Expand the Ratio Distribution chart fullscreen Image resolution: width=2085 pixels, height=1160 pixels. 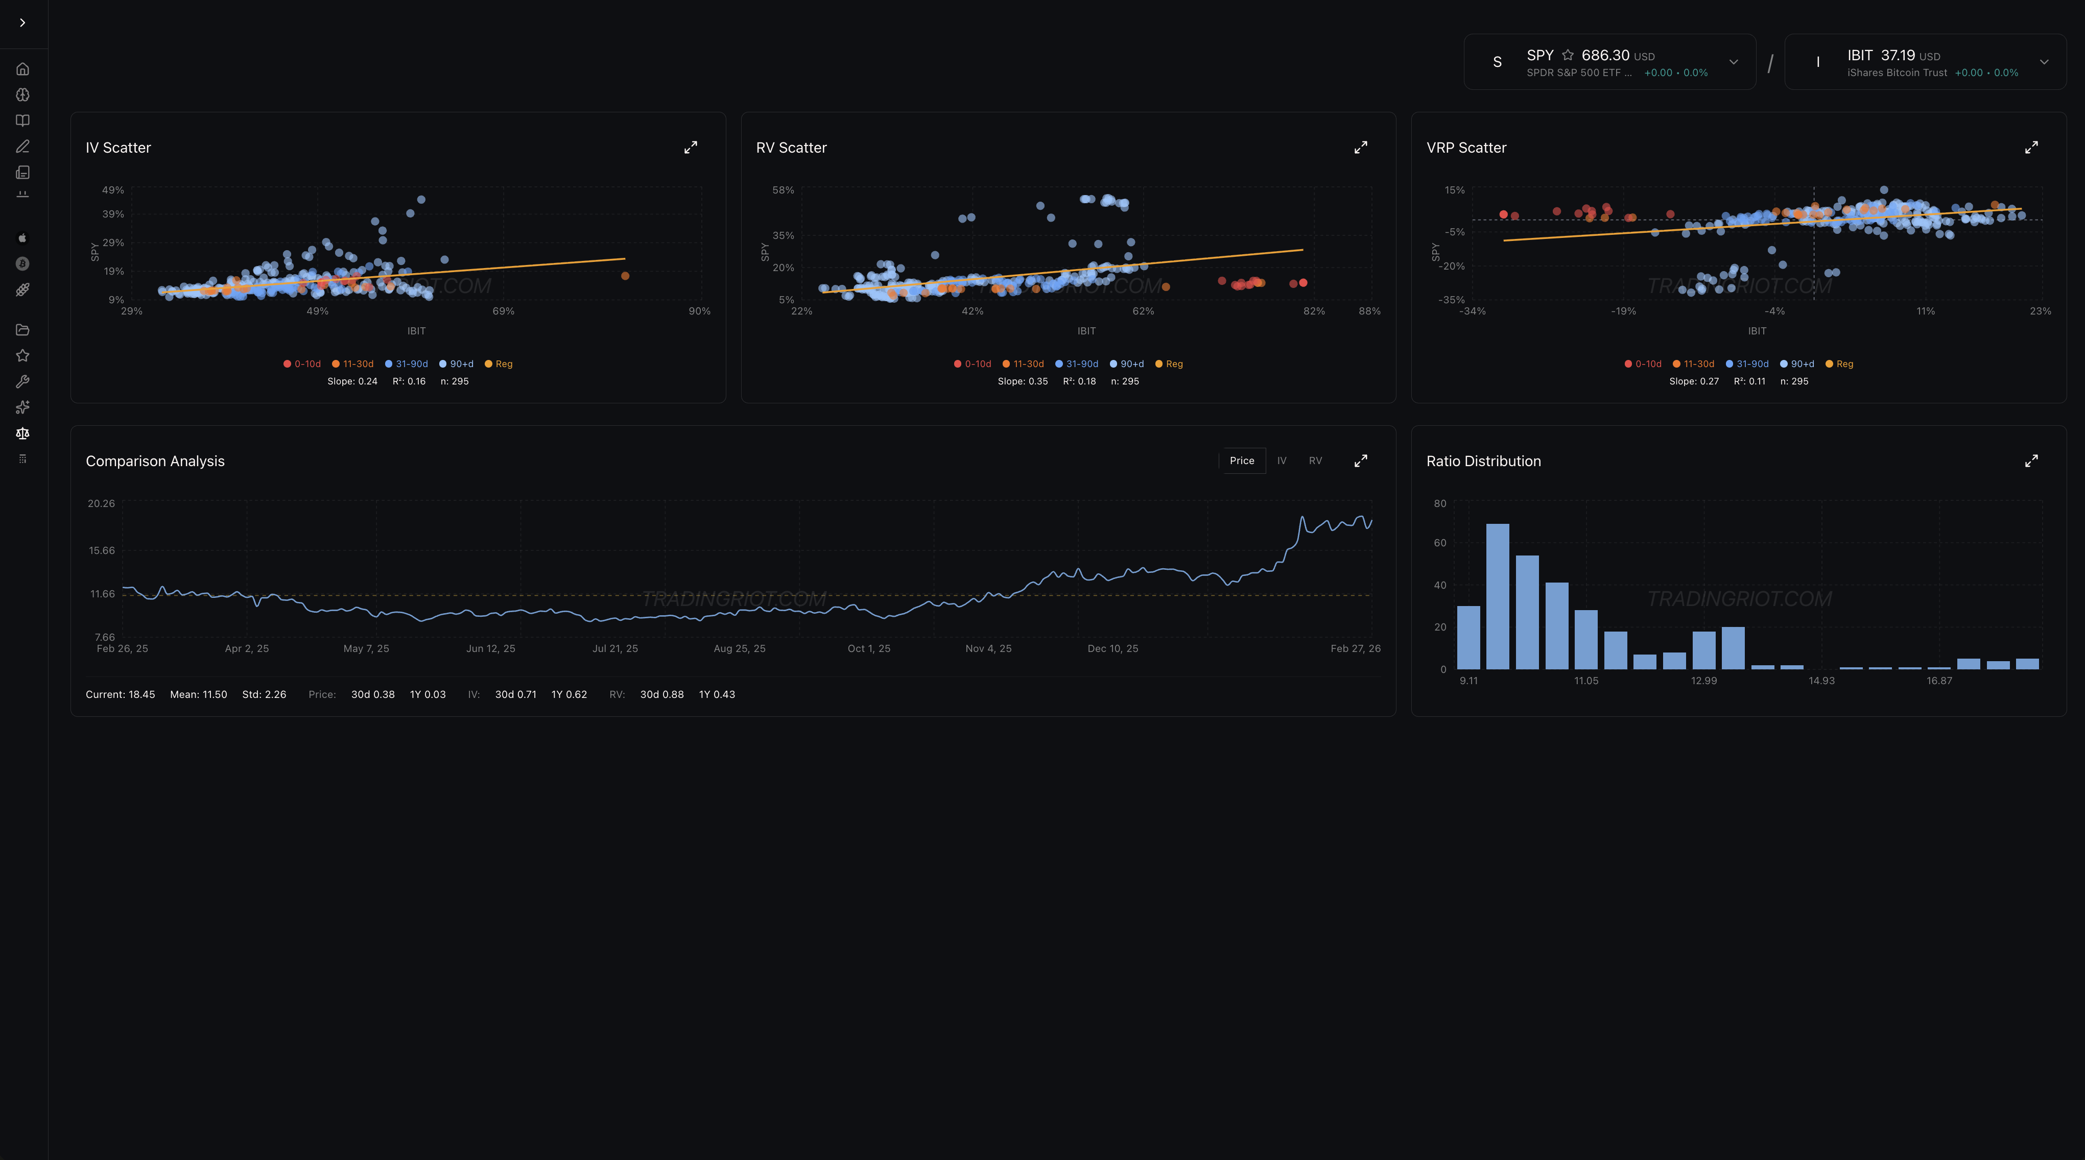point(2031,461)
